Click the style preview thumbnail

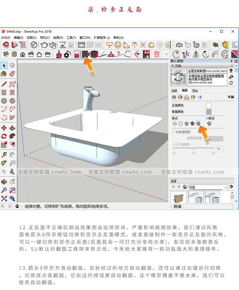[178, 77]
